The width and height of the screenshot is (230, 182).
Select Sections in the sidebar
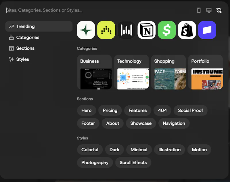point(39,48)
